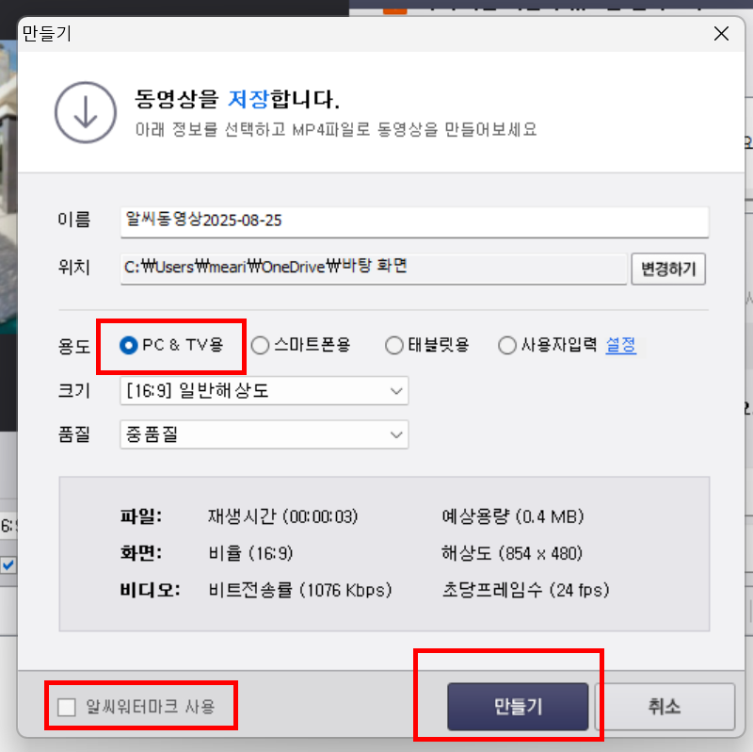This screenshot has height=752, width=753.
Task: Cancel with the 취소 button
Action: 665,707
